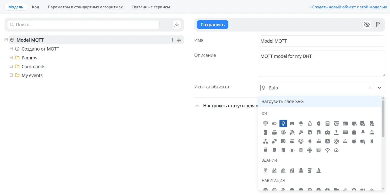
Task: Choose the speedometer gauge icon
Action: [x=336, y=150]
